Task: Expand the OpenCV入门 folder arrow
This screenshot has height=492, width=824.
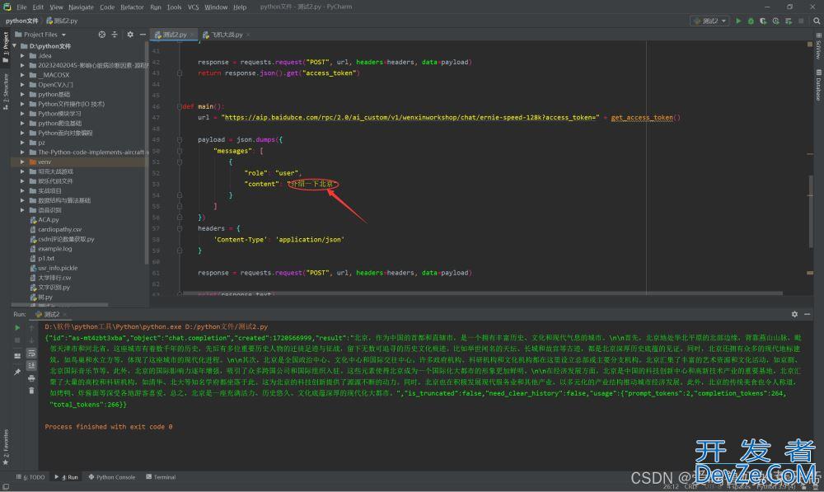Action: pos(22,85)
